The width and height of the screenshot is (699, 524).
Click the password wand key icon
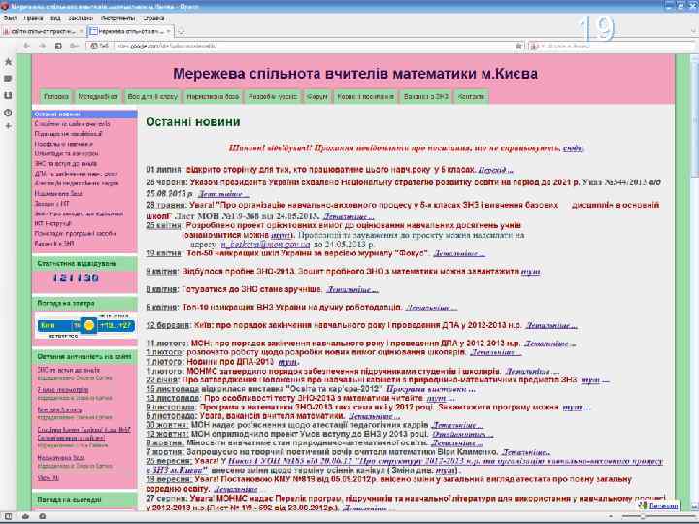point(75,46)
